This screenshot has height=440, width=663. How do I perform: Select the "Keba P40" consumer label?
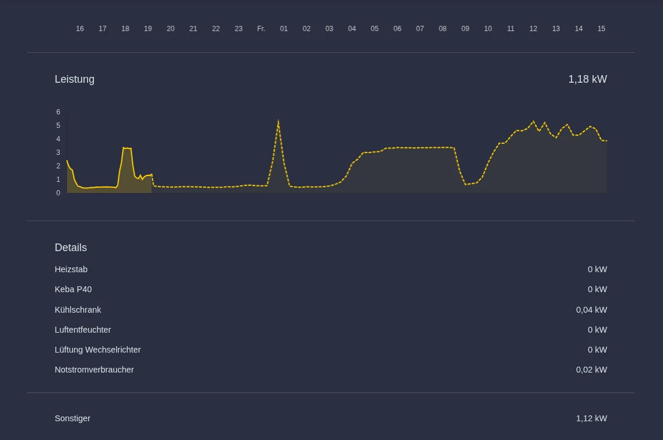point(73,289)
